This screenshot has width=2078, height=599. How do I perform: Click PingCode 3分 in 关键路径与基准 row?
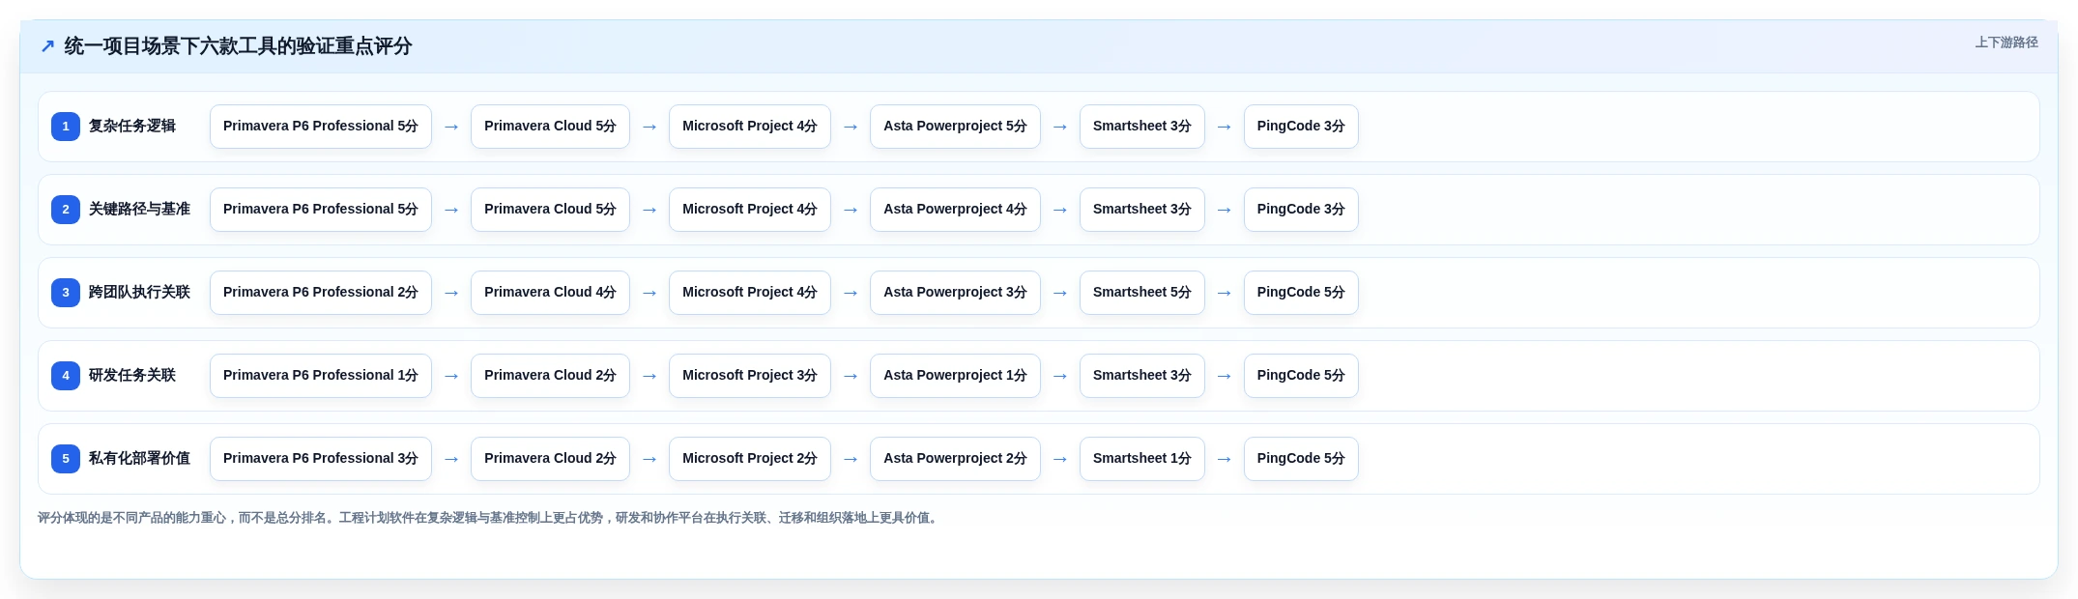[1301, 210]
